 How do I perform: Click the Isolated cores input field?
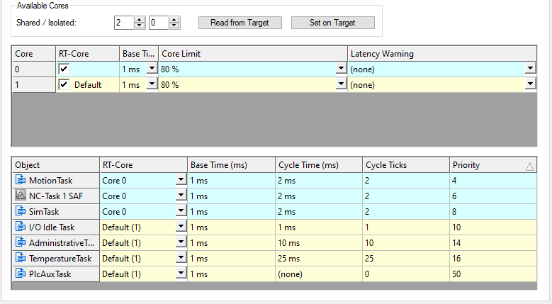[x=159, y=23]
